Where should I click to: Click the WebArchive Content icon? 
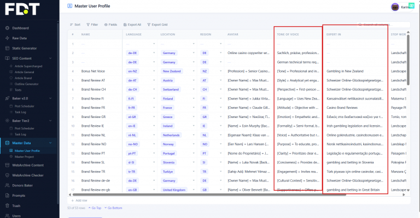click(7, 166)
